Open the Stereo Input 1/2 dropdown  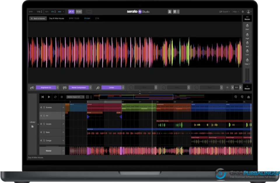pyautogui.click(x=75, y=97)
